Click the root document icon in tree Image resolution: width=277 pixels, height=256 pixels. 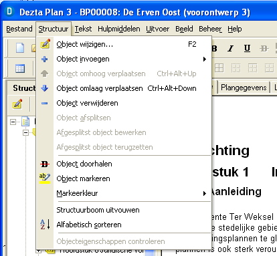25,122
